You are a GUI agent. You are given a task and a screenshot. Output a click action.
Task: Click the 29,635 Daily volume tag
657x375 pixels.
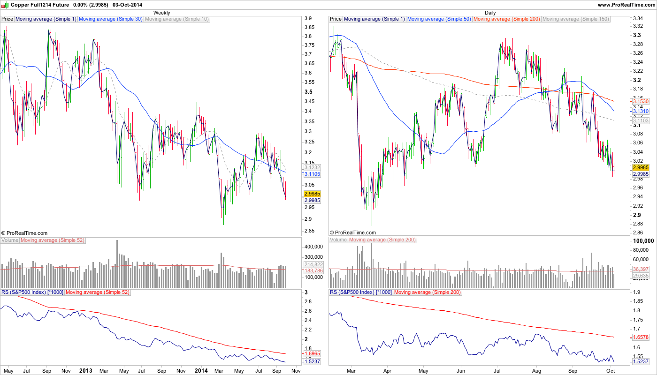click(x=641, y=276)
